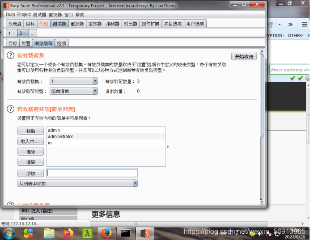Image resolution: width=310 pixels, height=240 pixels.
Task: Click the Insert replacing string field in Firefox
Action: point(289,70)
